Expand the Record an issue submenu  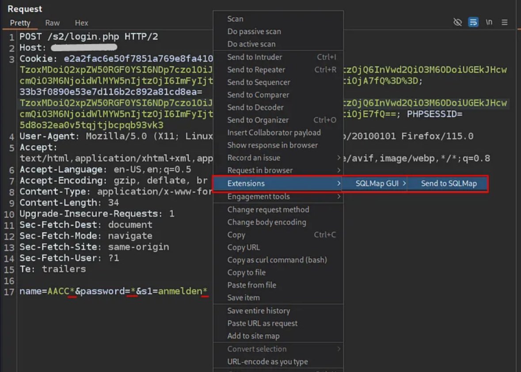278,158
